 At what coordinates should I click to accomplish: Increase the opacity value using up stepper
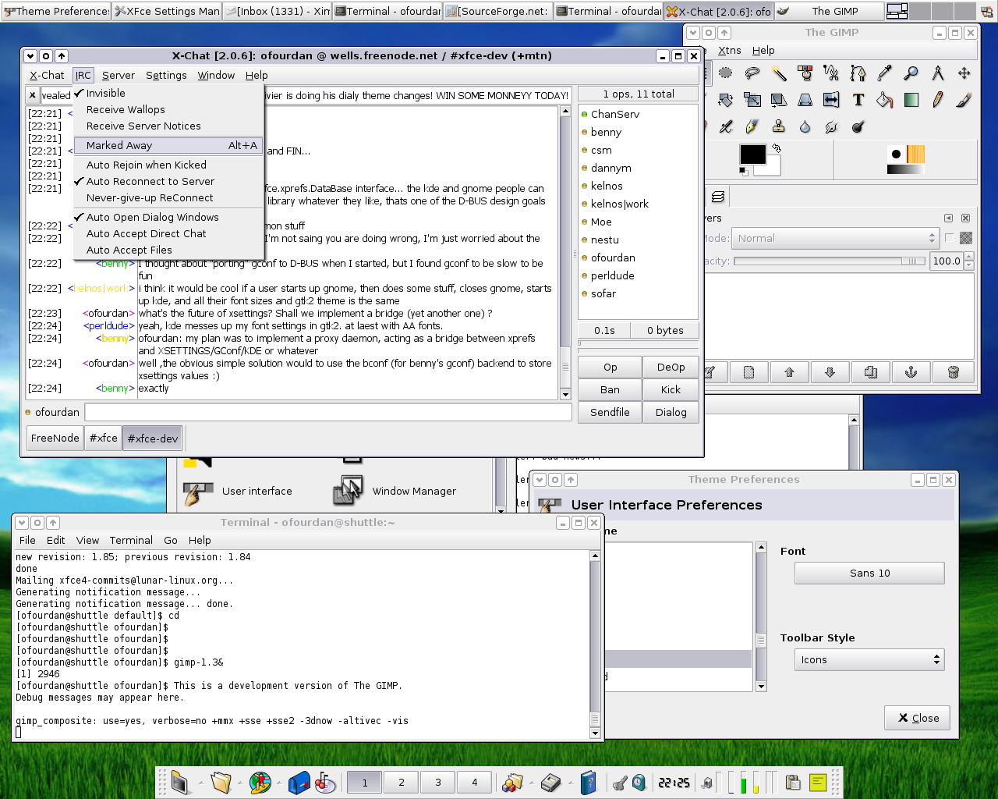(969, 257)
